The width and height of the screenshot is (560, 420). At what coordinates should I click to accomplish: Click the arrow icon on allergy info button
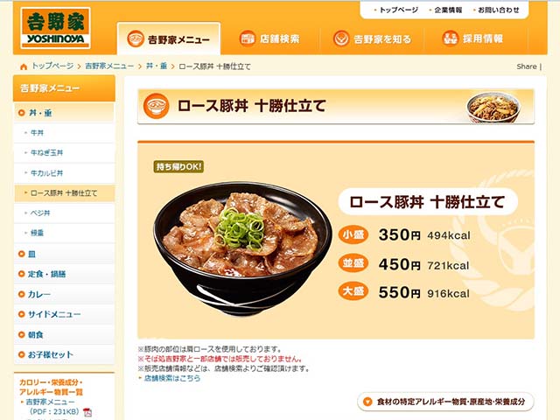click(x=367, y=402)
